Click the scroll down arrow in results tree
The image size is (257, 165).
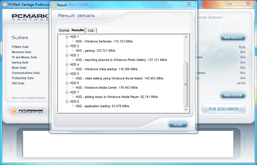pos(186,110)
